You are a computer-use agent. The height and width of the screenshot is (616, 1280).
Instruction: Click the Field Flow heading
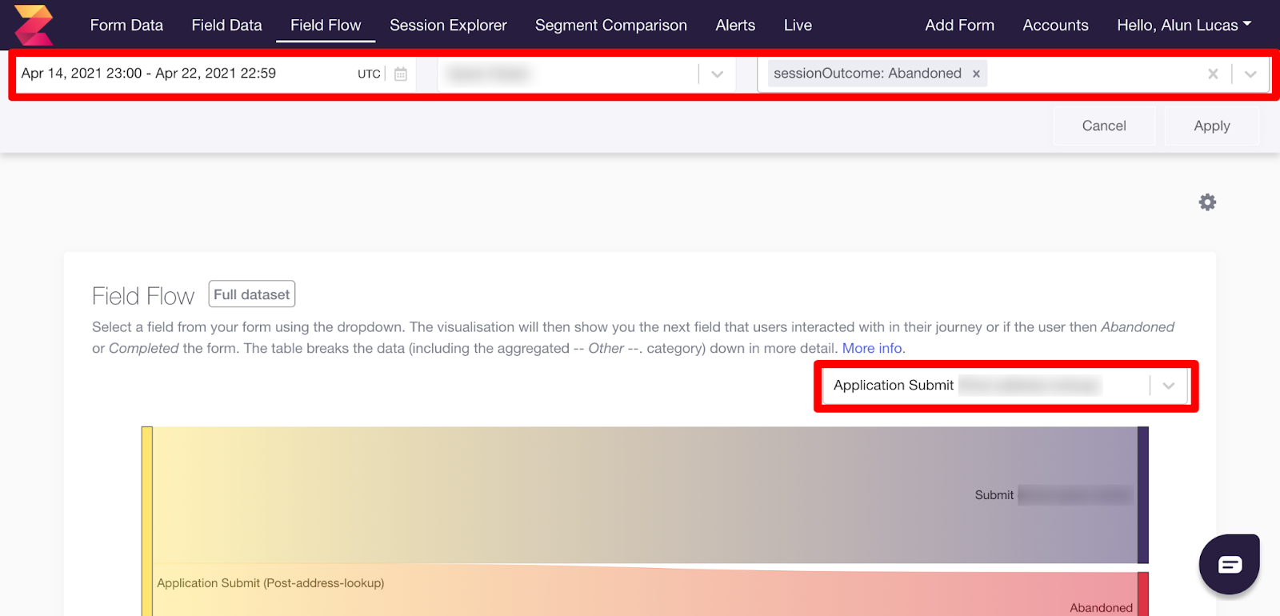(x=143, y=296)
